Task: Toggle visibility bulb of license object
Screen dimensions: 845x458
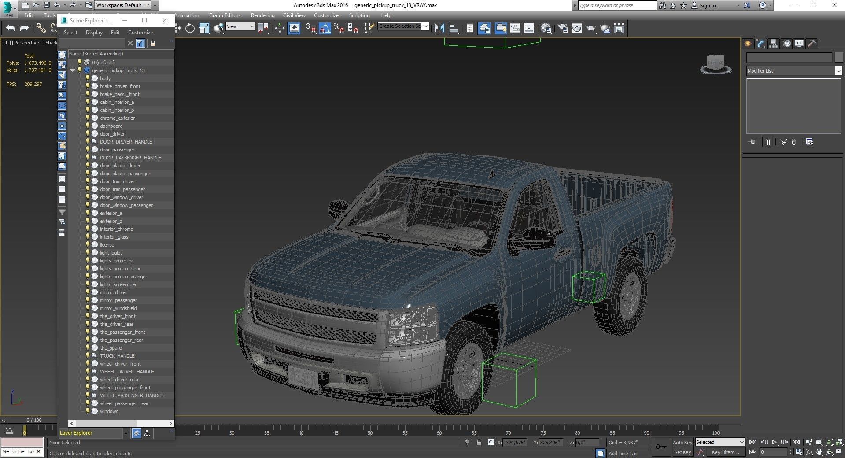Action: [88, 245]
